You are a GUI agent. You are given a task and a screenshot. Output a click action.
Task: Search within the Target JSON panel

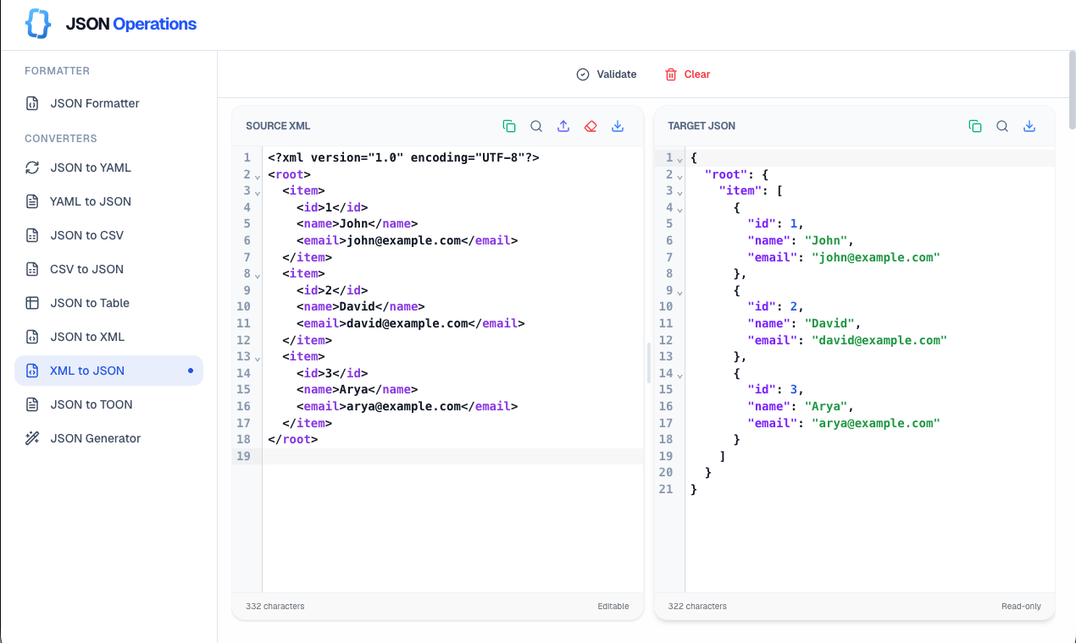pos(1002,125)
